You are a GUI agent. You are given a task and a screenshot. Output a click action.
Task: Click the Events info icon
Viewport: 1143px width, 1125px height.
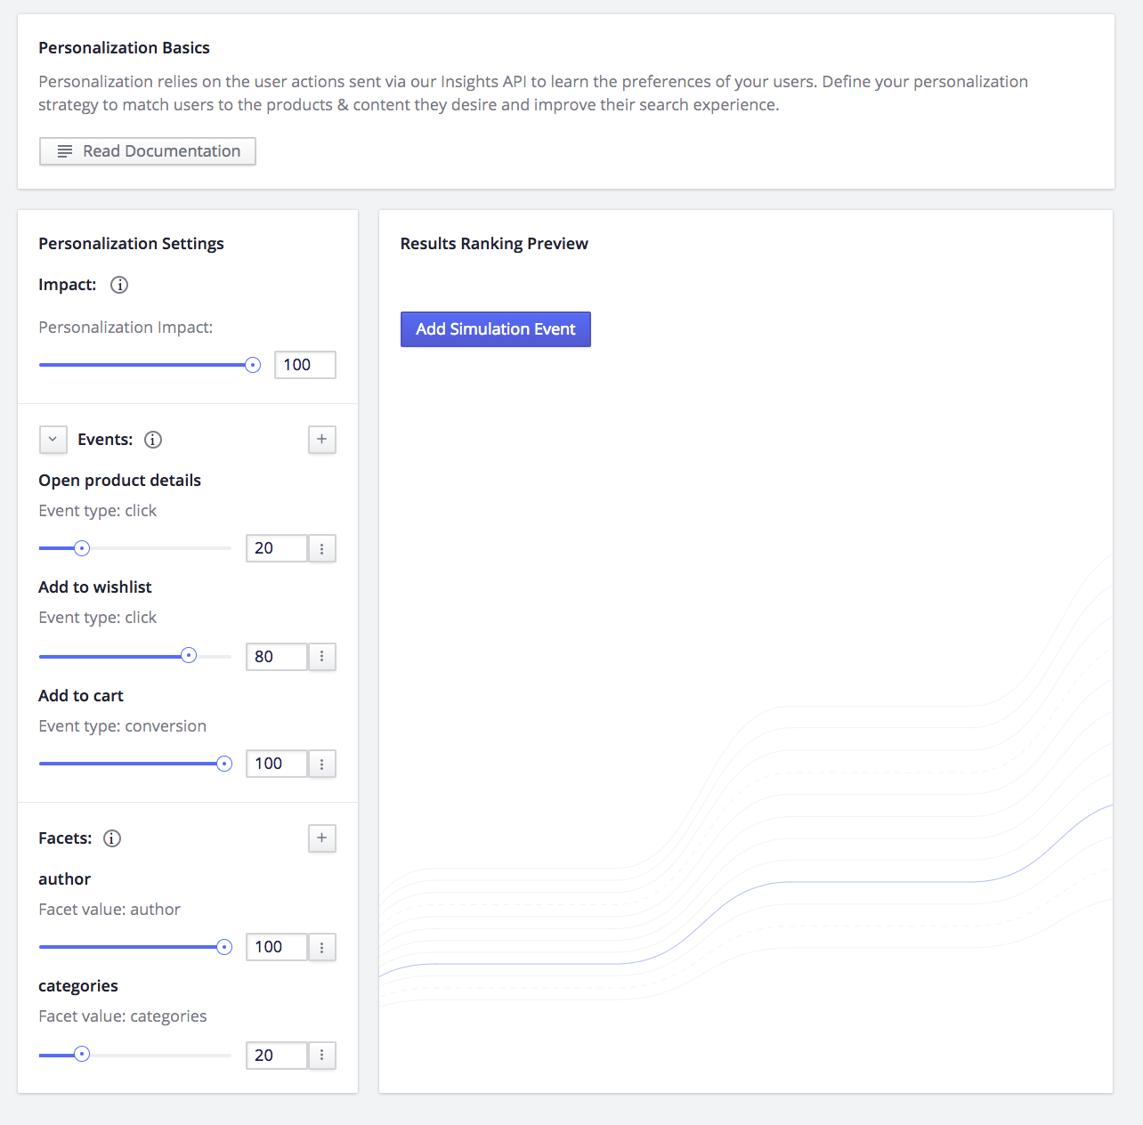coord(153,440)
